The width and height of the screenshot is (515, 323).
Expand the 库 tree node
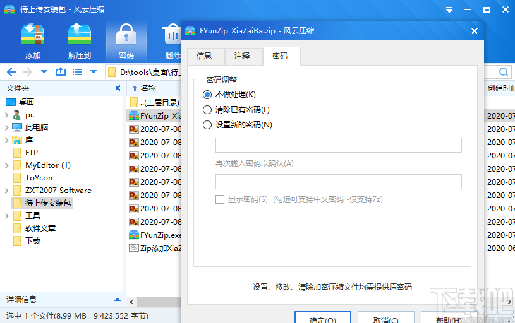coord(6,140)
